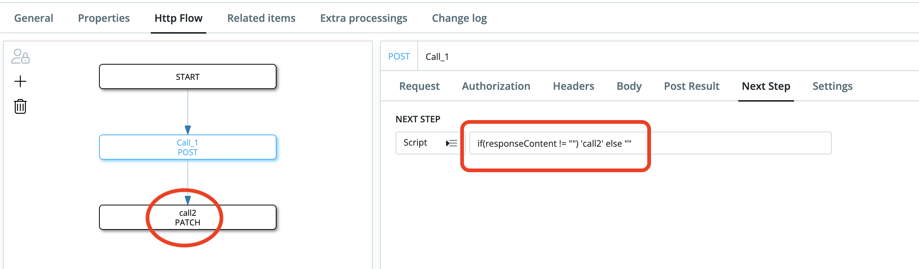
Task: Select the call2 PATCH flow node
Action: [x=187, y=217]
